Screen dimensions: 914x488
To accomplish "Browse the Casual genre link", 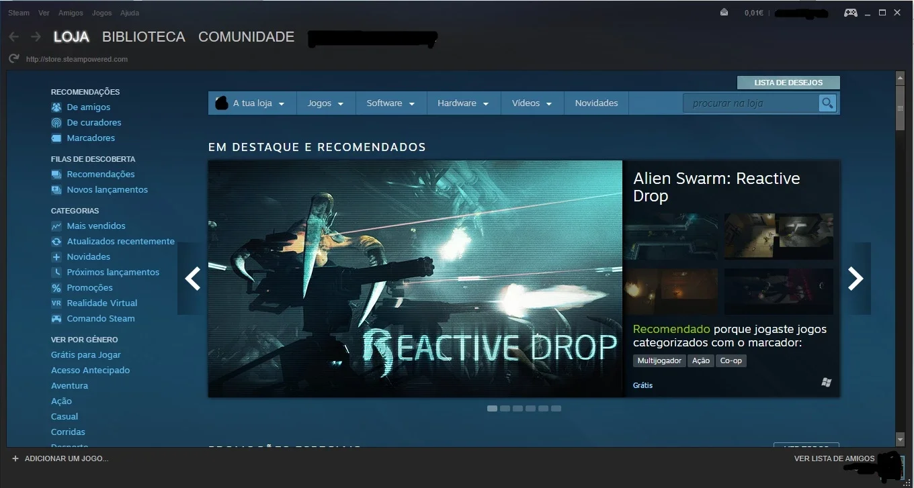I will point(65,417).
